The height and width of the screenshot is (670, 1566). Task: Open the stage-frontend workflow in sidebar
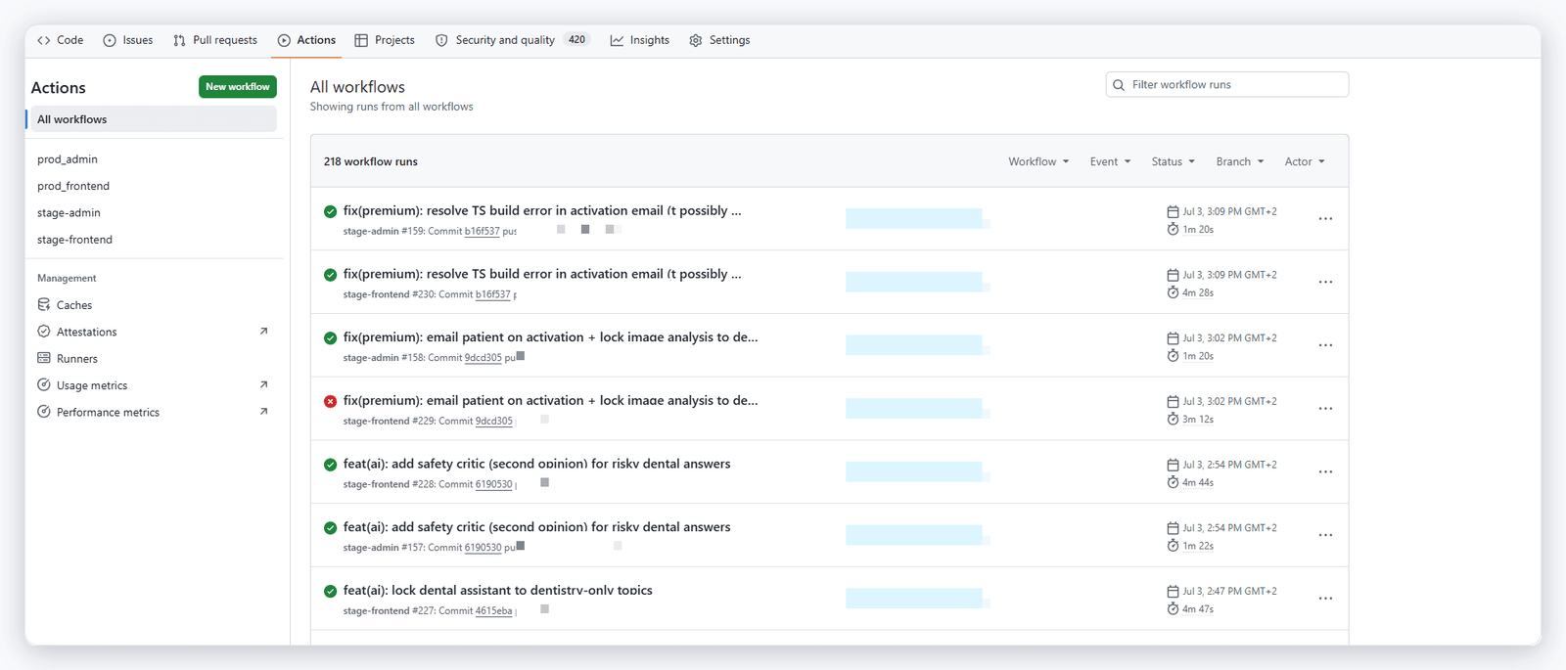pos(74,240)
